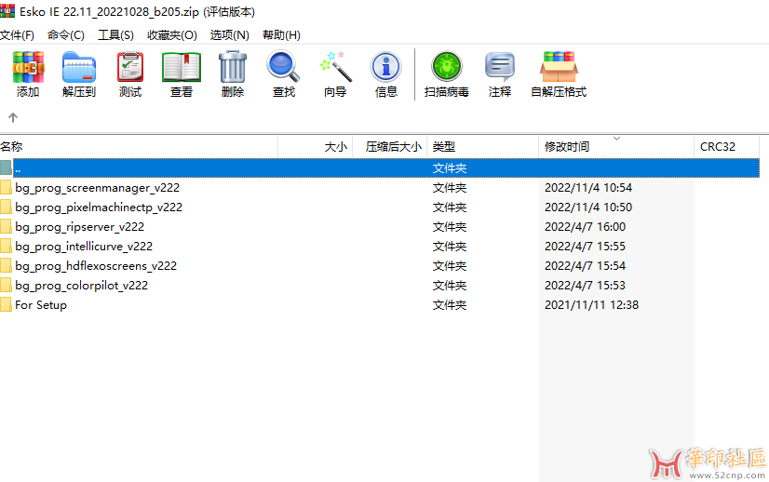Screen dimensions: 769x482
Task: Select bg_prog_intellicurve_v222 folder name
Action: tap(84, 247)
